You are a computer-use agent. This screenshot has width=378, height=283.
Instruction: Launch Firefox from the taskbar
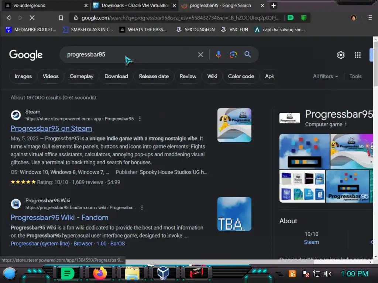100,273
